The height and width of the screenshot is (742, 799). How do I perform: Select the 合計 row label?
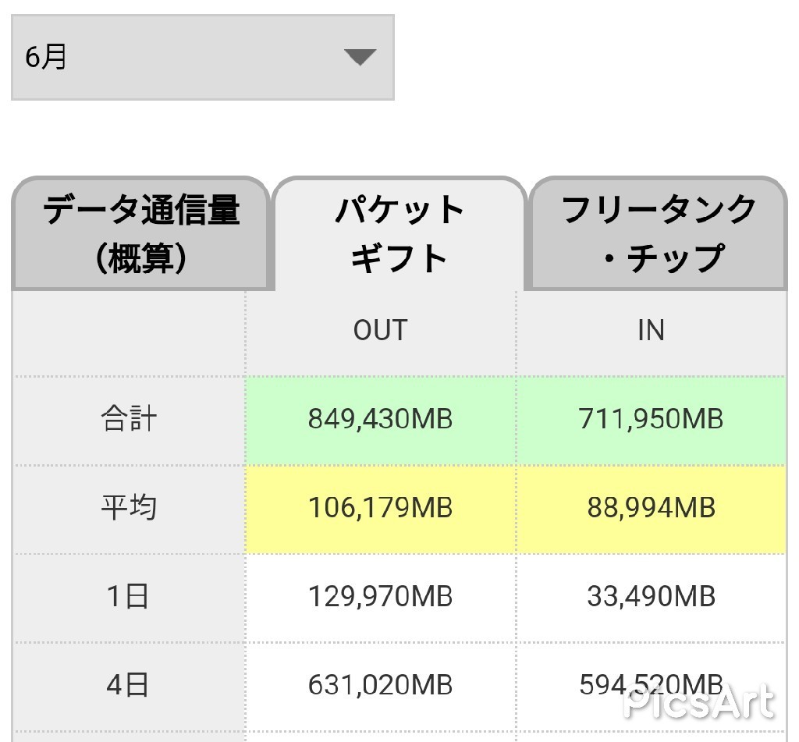click(x=129, y=420)
